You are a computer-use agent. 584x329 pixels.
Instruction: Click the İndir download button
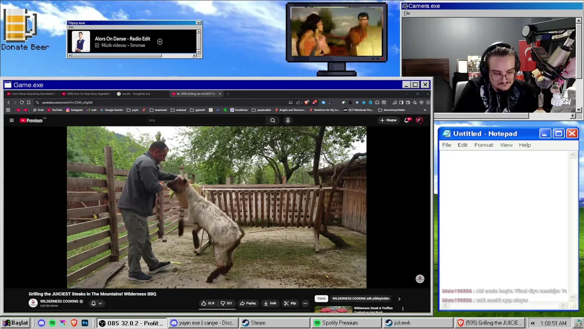[270, 303]
